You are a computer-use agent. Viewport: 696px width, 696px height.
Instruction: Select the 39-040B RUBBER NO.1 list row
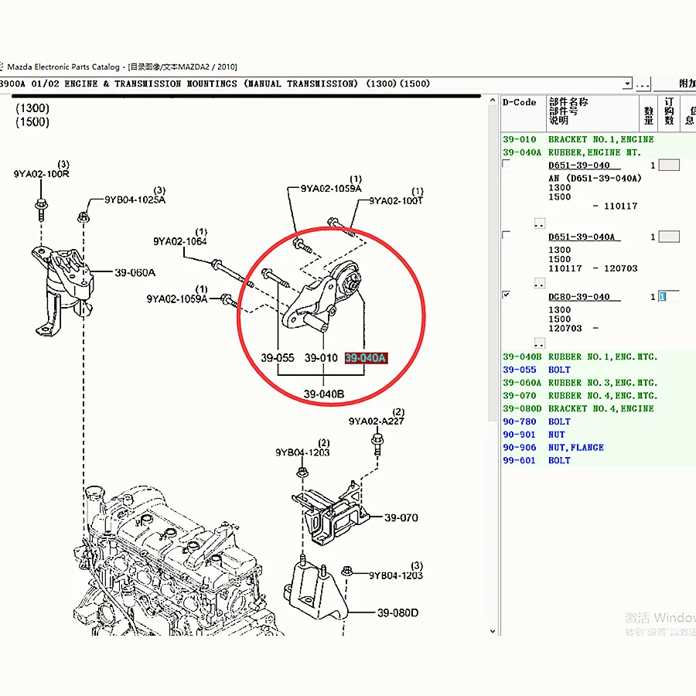pyautogui.click(x=599, y=357)
